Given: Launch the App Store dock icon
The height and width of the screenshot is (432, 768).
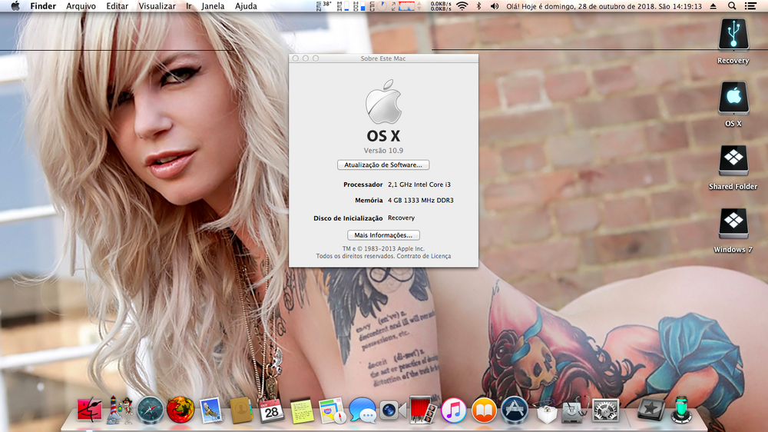Looking at the screenshot, I should pyautogui.click(x=514, y=410).
